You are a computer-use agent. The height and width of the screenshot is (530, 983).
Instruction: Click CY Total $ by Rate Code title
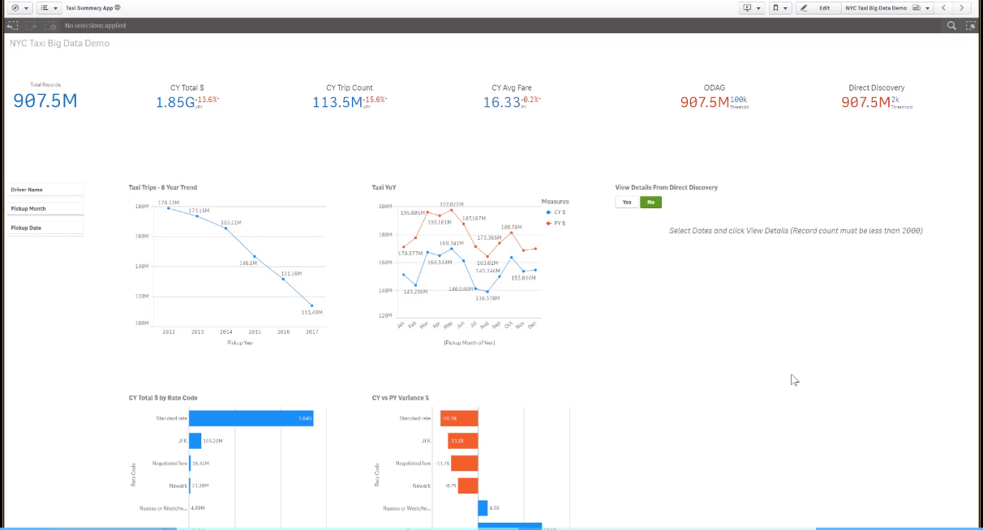pos(163,398)
